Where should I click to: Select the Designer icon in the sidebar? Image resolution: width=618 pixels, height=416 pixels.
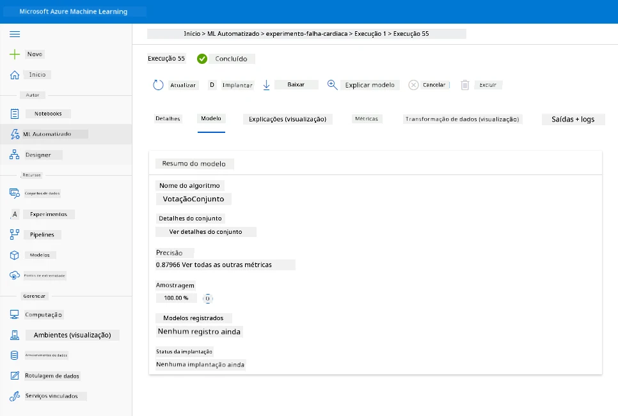pos(15,155)
